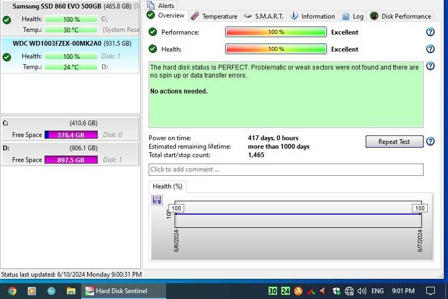Image resolution: width=448 pixels, height=299 pixels.
Task: Open the notification center icon
Action: coord(430,291)
